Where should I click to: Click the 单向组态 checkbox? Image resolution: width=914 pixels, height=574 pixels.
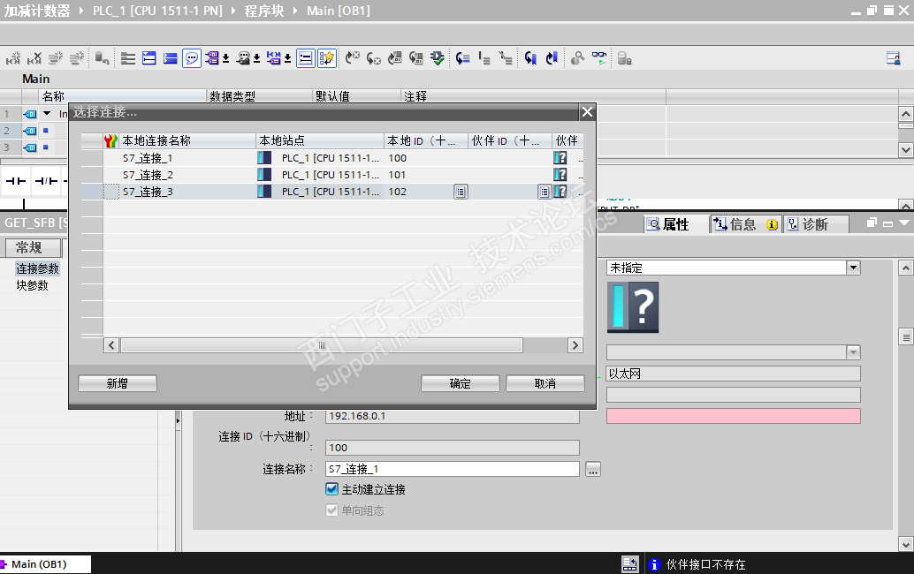pos(331,510)
